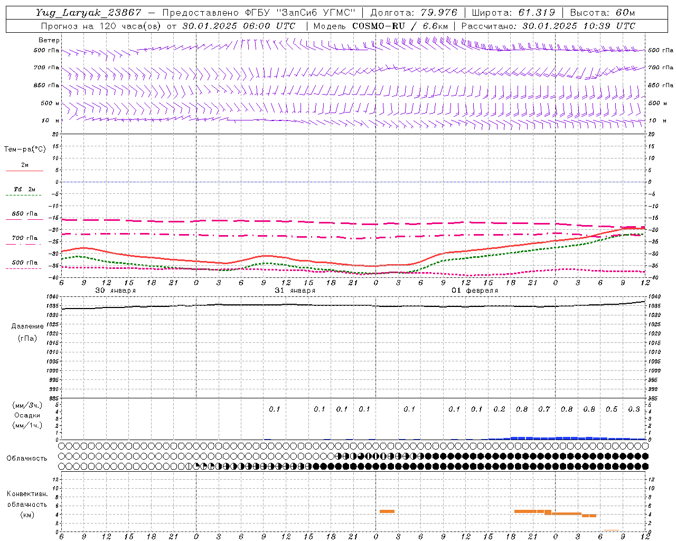676x541 pixels.
Task: Click the 'Осадки' precipitation label
Action: tap(27, 415)
